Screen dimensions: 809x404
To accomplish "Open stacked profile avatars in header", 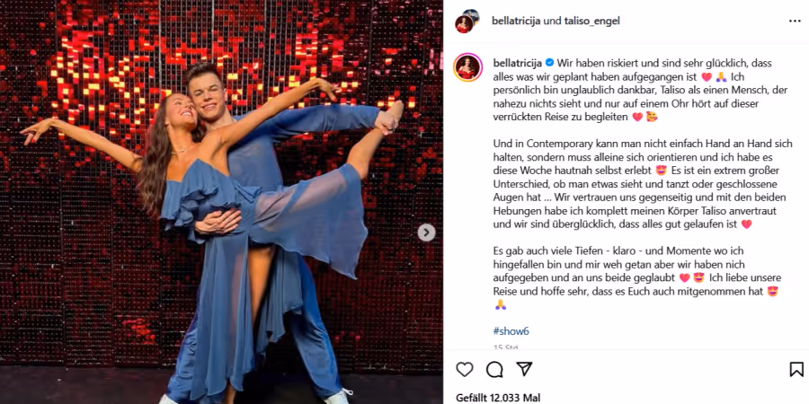I will pos(467,22).
